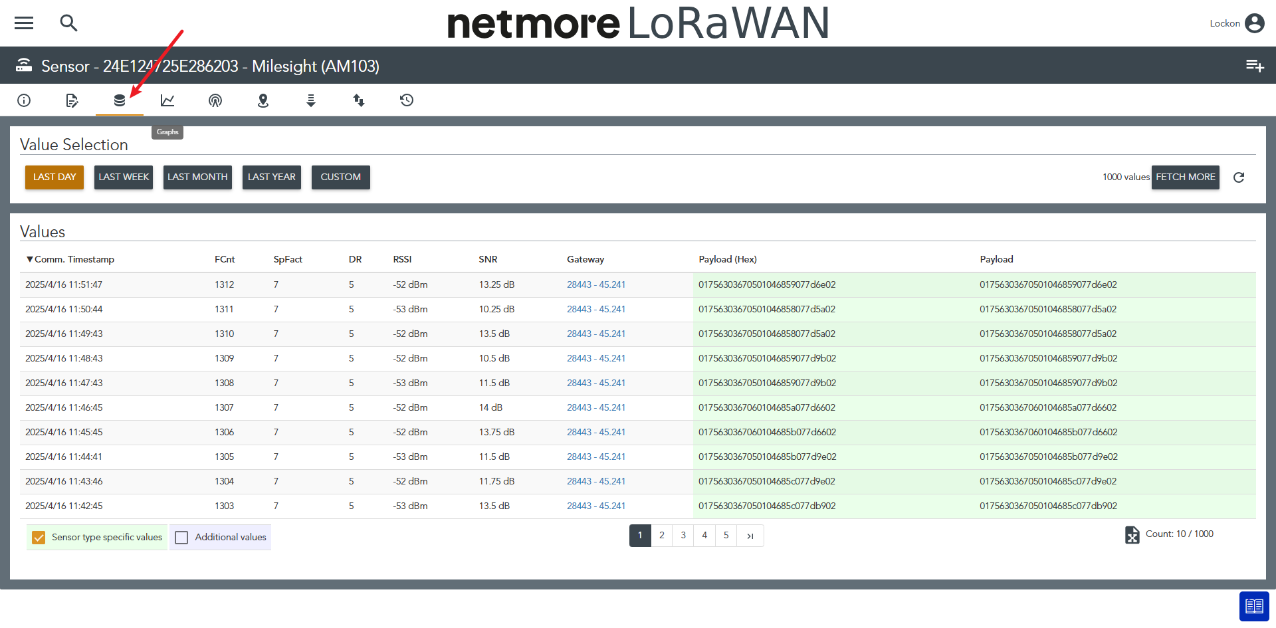Click the add-to-list icon in header
This screenshot has height=628, width=1276.
(x=1255, y=65)
